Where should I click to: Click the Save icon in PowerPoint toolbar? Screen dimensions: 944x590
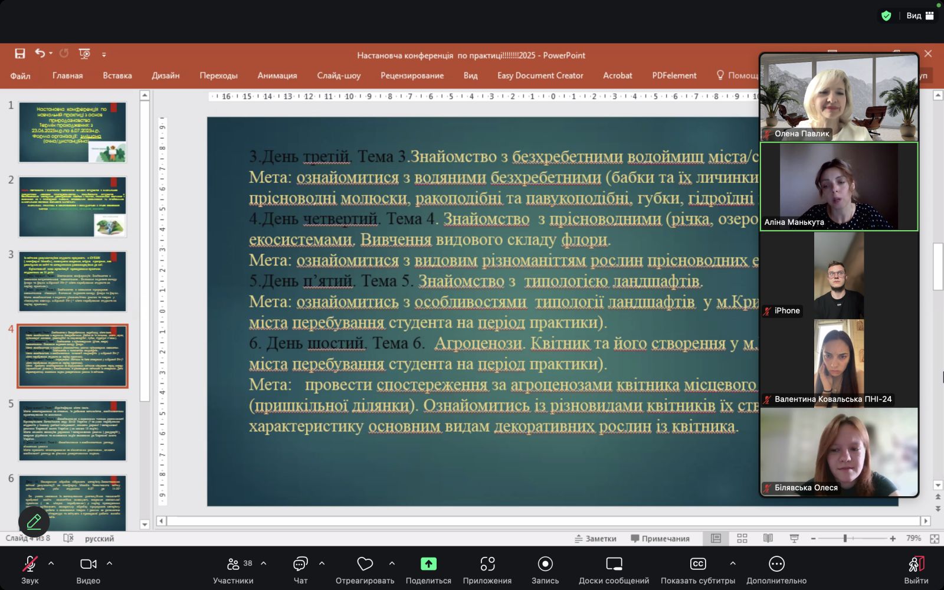20,54
